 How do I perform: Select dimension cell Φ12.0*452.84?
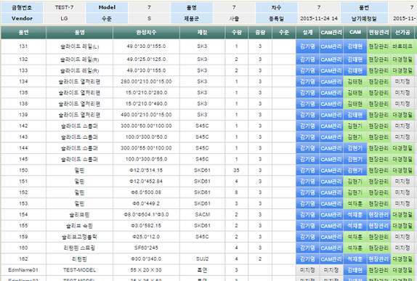[146, 182]
